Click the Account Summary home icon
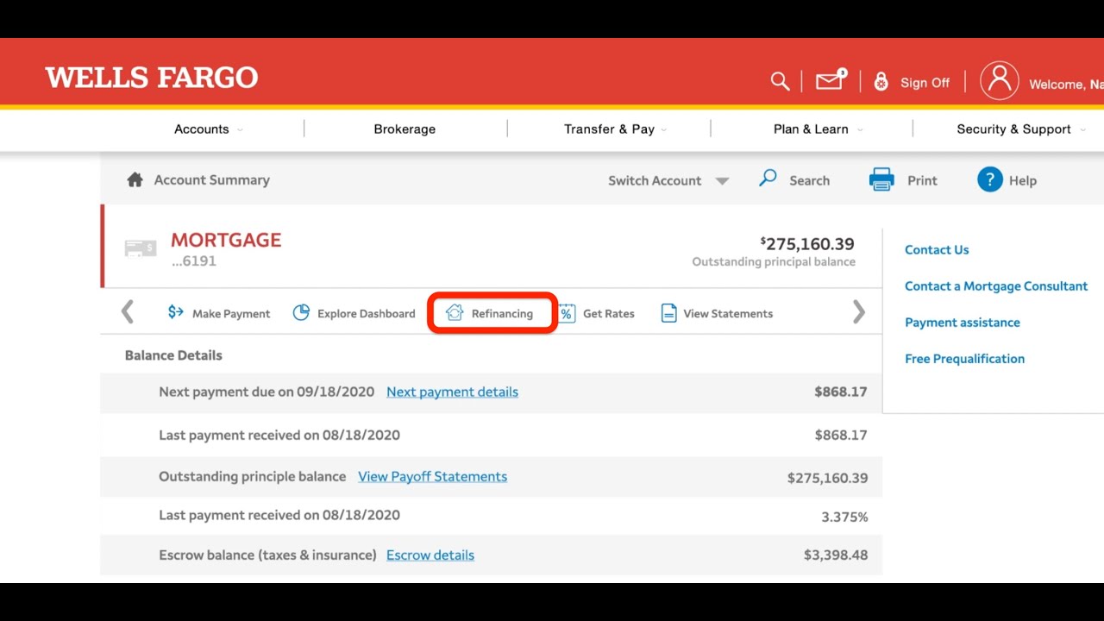Screen dimensions: 1104x621 (135, 179)
